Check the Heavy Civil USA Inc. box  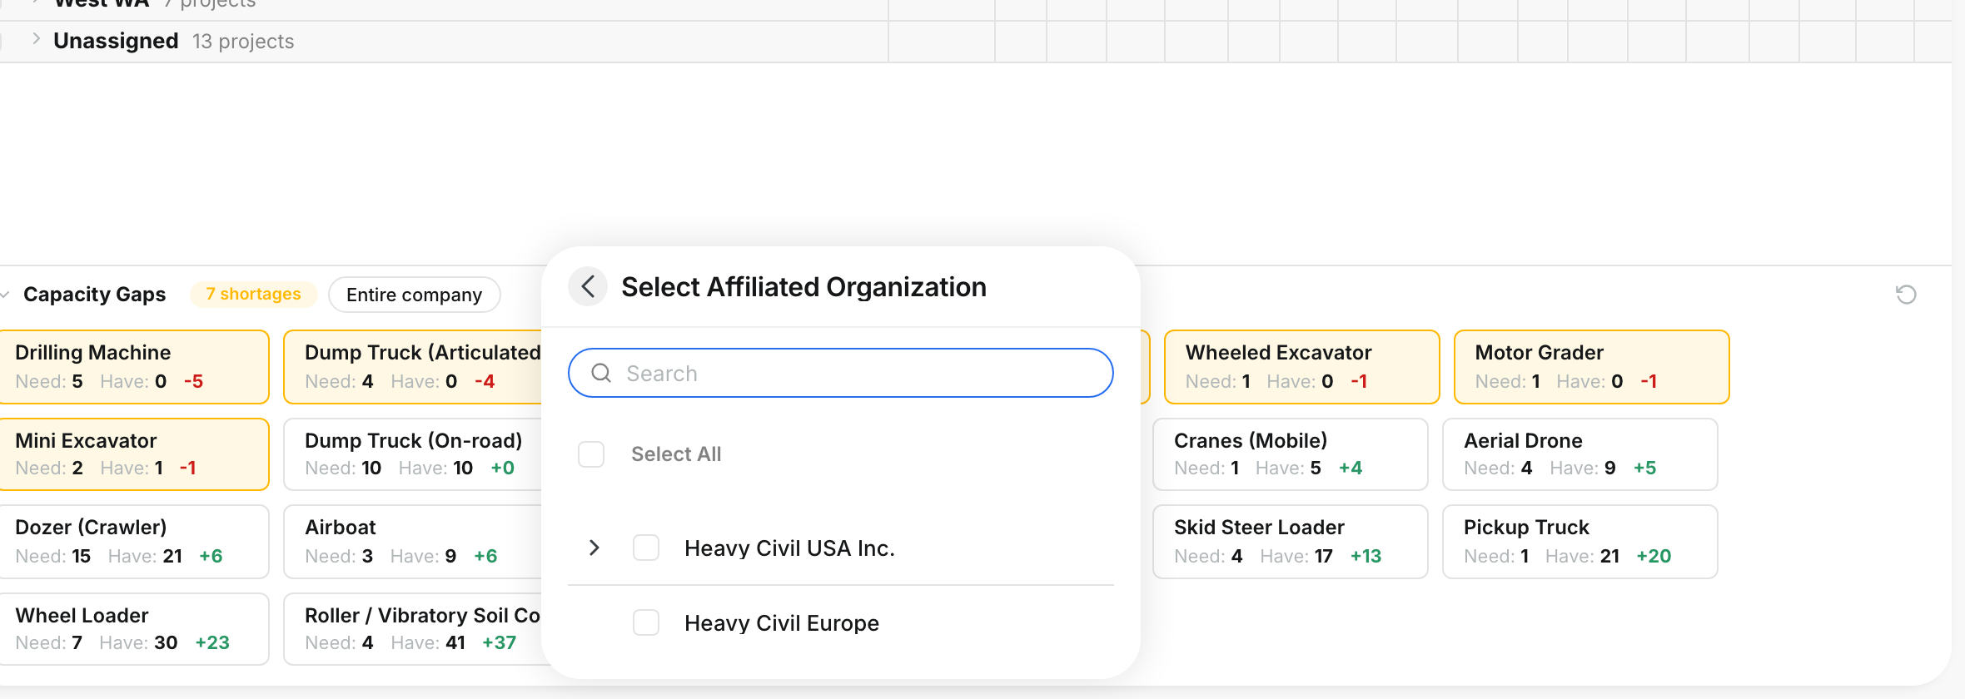click(x=646, y=548)
